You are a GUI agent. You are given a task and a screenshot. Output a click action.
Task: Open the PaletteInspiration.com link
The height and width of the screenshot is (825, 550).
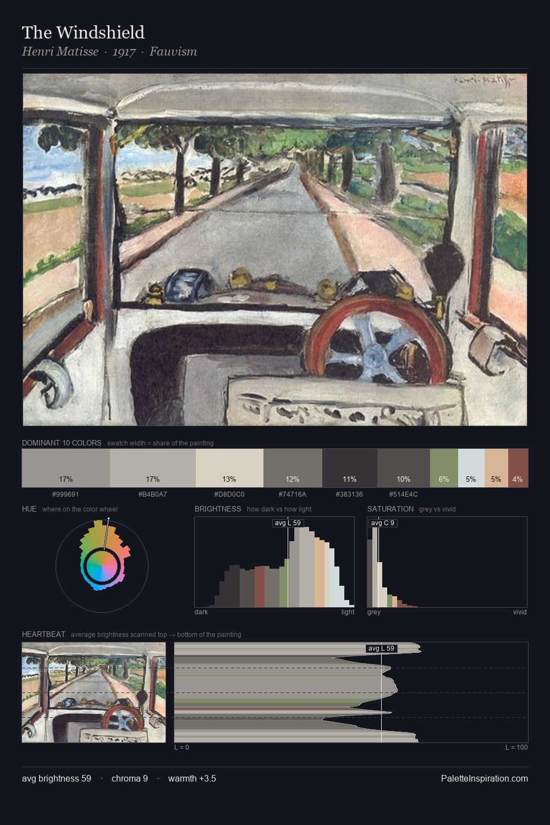coord(485,779)
